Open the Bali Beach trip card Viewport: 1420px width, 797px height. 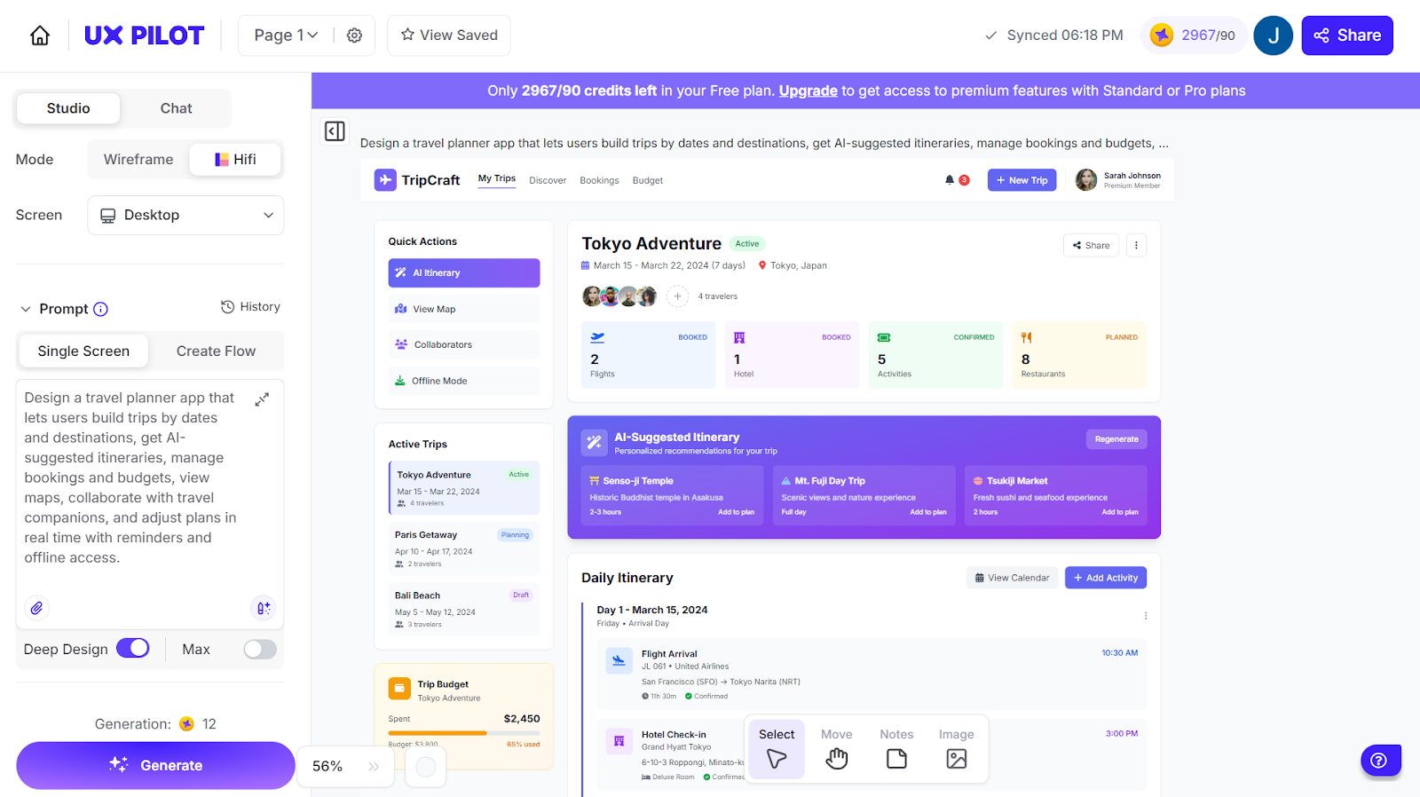coord(464,609)
